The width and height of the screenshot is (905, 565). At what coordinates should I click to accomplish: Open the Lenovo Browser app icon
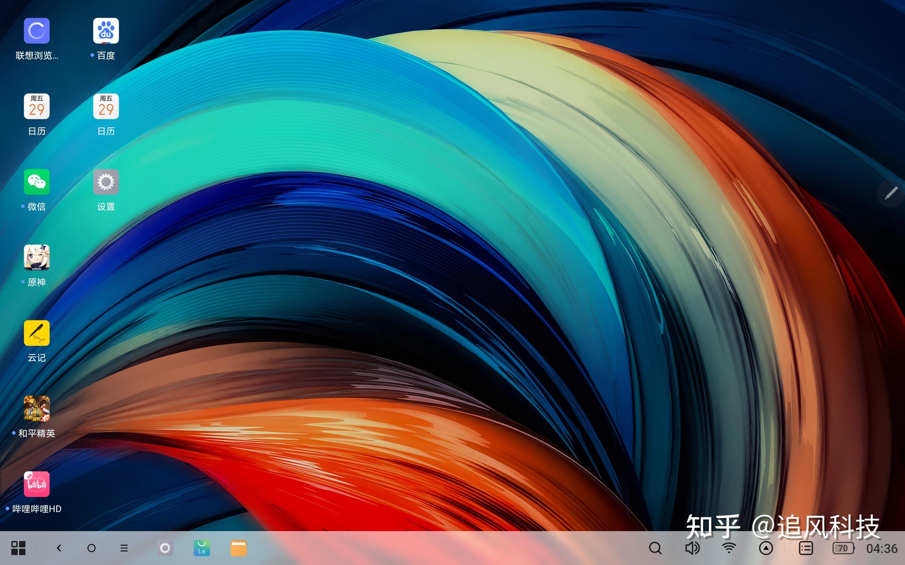click(37, 31)
